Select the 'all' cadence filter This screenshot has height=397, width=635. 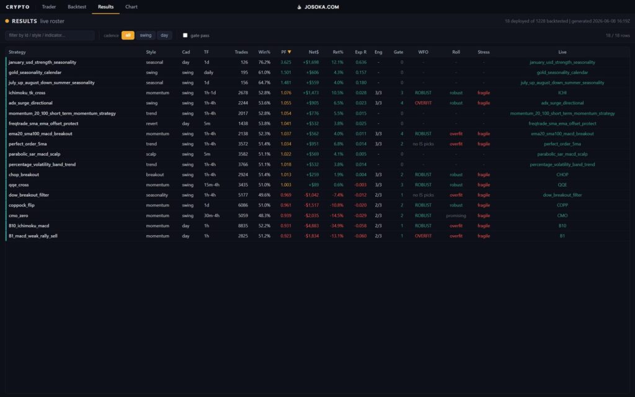[128, 35]
